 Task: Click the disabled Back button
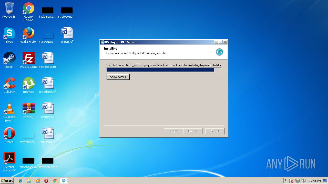pos(173,131)
